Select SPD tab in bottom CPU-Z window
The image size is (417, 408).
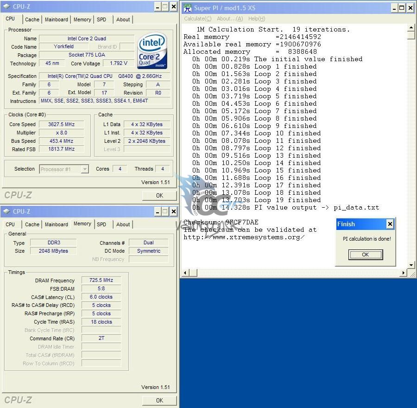click(101, 224)
